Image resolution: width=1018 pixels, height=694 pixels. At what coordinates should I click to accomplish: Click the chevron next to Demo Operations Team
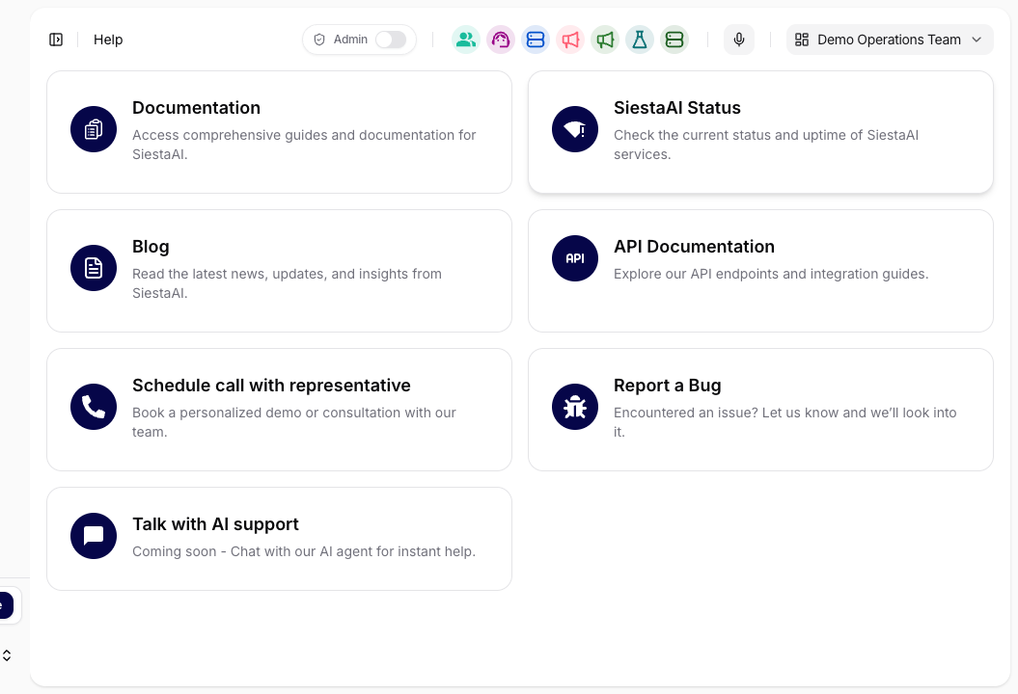[977, 40]
